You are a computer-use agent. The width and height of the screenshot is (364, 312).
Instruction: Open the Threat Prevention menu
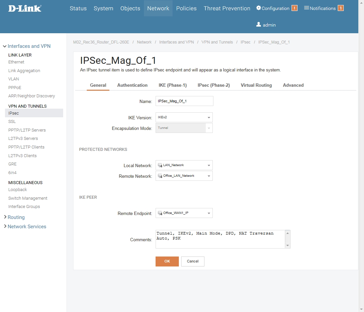[227, 8]
